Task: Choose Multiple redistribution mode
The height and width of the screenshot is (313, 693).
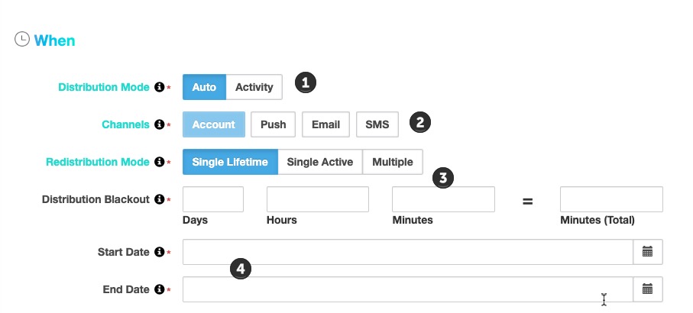Action: click(x=393, y=162)
